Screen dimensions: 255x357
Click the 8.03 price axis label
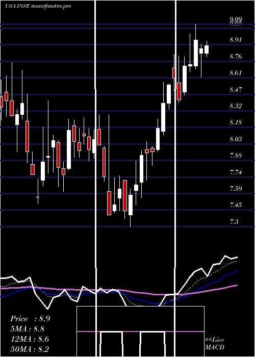click(236, 139)
